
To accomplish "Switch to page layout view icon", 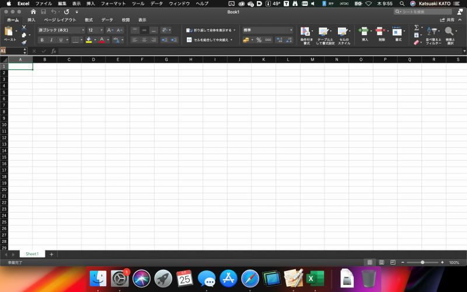I will [381, 262].
